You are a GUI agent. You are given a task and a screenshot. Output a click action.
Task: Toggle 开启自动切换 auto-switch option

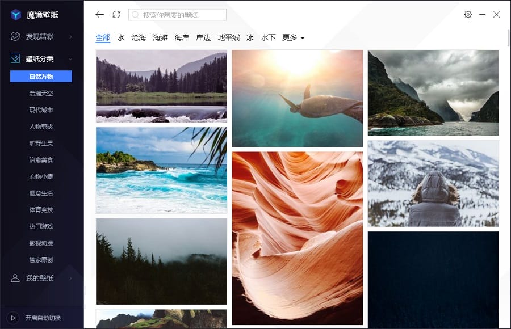[43, 318]
